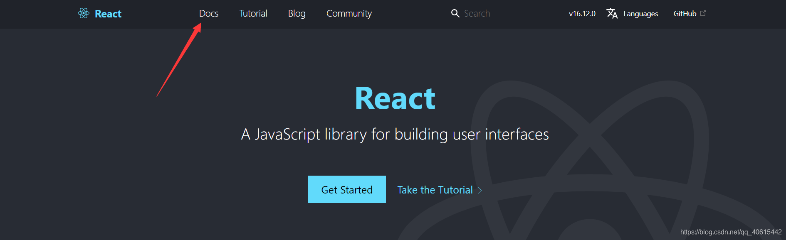
Task: Click the chevron after Take the Tutorial
Action: 480,190
